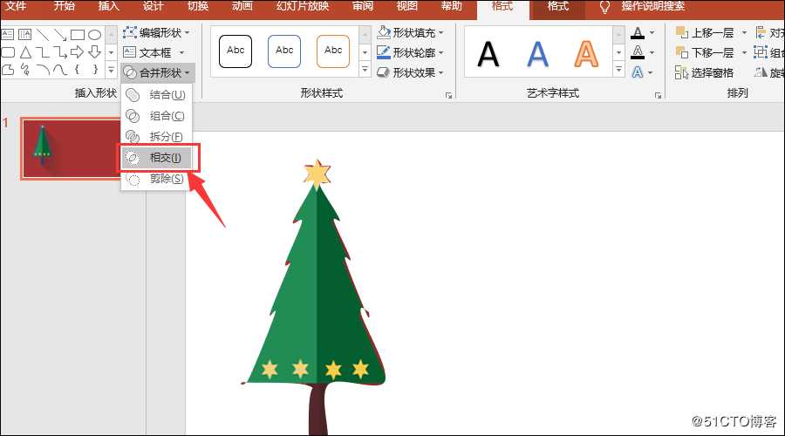This screenshot has width=785, height=436.
Task: Apply the black fill WordArt style
Action: (x=488, y=53)
